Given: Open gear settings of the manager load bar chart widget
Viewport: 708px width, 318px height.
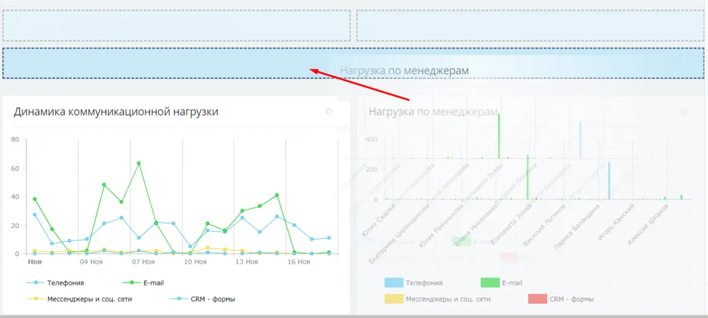Looking at the screenshot, I should coord(683,112).
